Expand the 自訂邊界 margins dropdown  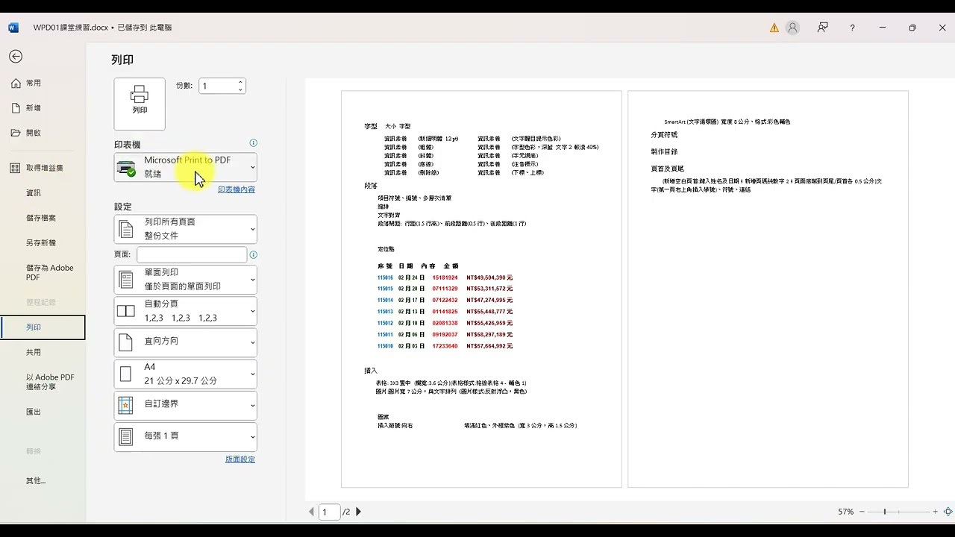186,405
